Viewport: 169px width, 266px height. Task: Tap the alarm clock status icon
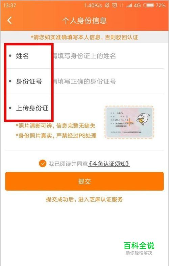(x=115, y=5)
